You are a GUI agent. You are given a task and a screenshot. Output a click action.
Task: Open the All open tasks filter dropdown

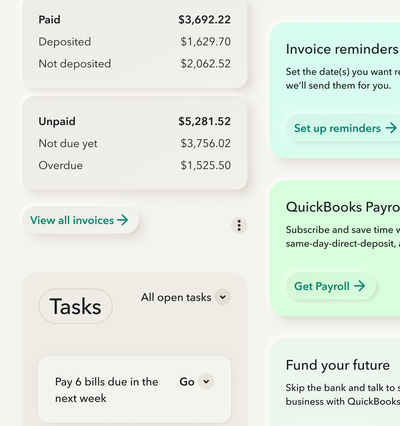click(186, 297)
